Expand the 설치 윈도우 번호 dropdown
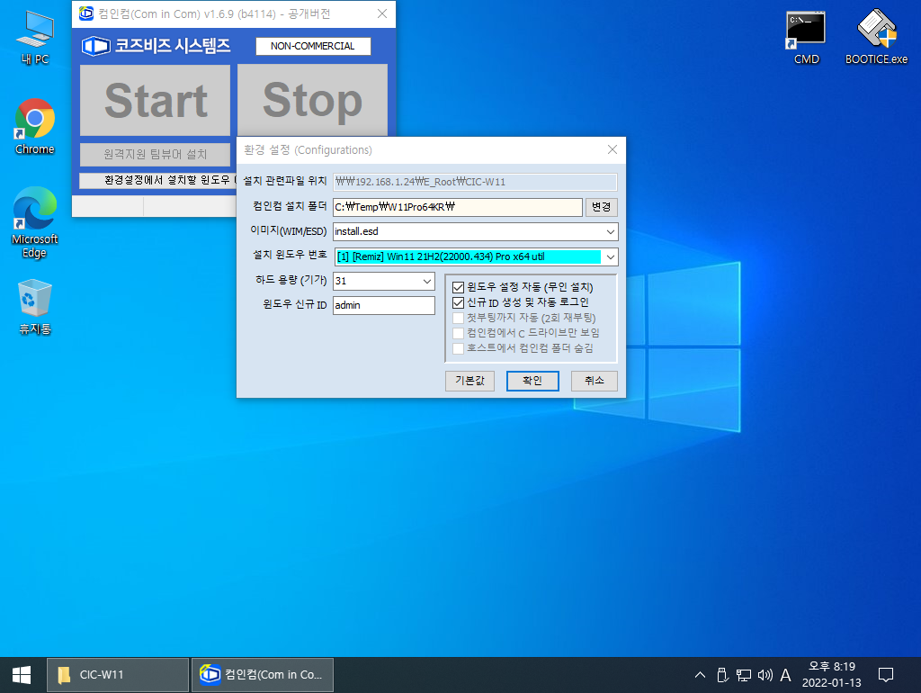Image resolution: width=921 pixels, height=693 pixels. pos(475,256)
